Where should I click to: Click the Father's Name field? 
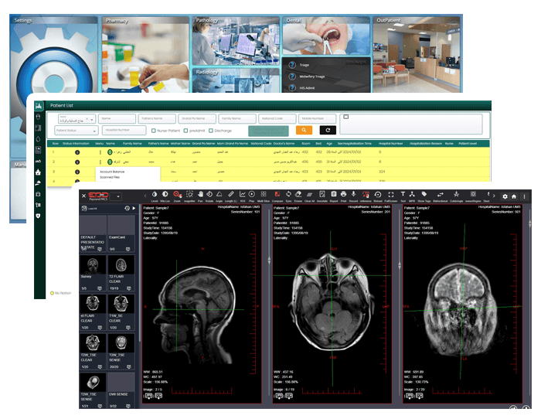(x=157, y=118)
